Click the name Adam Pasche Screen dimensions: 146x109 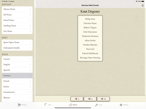click(90, 41)
